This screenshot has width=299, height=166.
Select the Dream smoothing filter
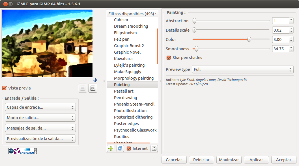click(131, 26)
